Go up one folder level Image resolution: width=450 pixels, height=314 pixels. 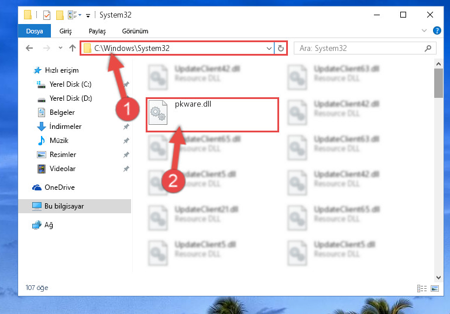[x=73, y=48]
